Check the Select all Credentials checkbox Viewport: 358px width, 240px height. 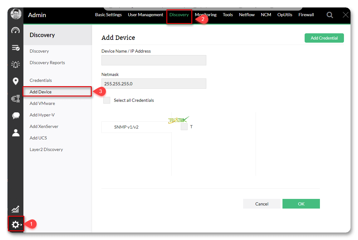click(107, 100)
